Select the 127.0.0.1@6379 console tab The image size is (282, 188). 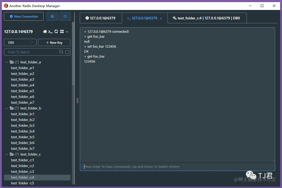click(x=144, y=18)
